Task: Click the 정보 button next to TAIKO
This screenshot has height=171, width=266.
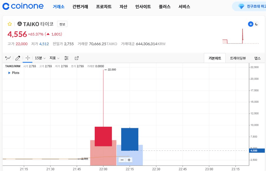Action: click(x=62, y=24)
